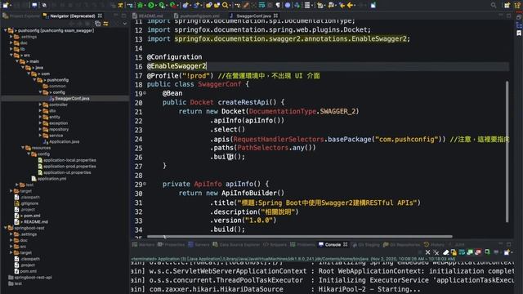Screen dimensions: 523x294
Task: Click the global search magnifier at top right
Action: pos(494,5)
